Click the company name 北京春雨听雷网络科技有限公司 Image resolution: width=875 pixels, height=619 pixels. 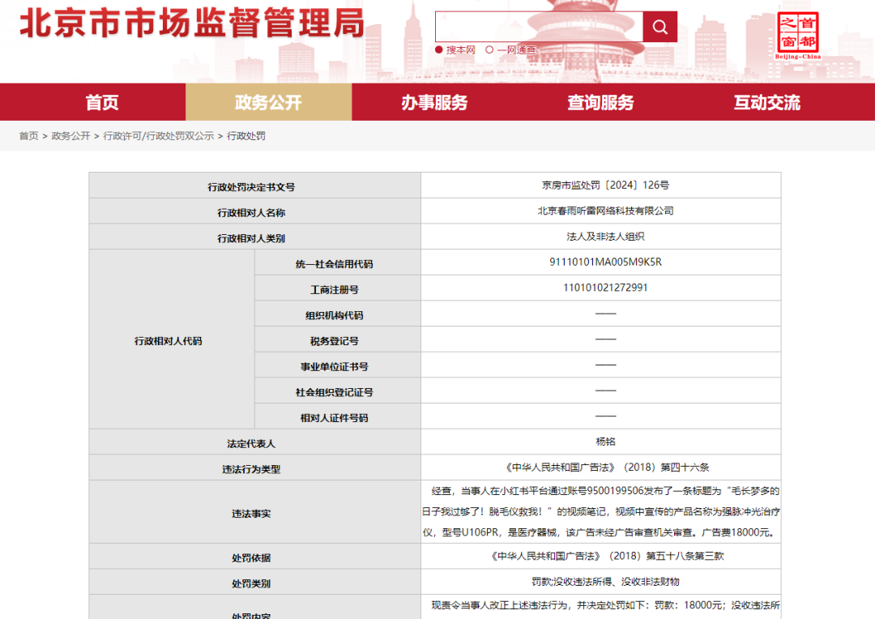pos(605,211)
